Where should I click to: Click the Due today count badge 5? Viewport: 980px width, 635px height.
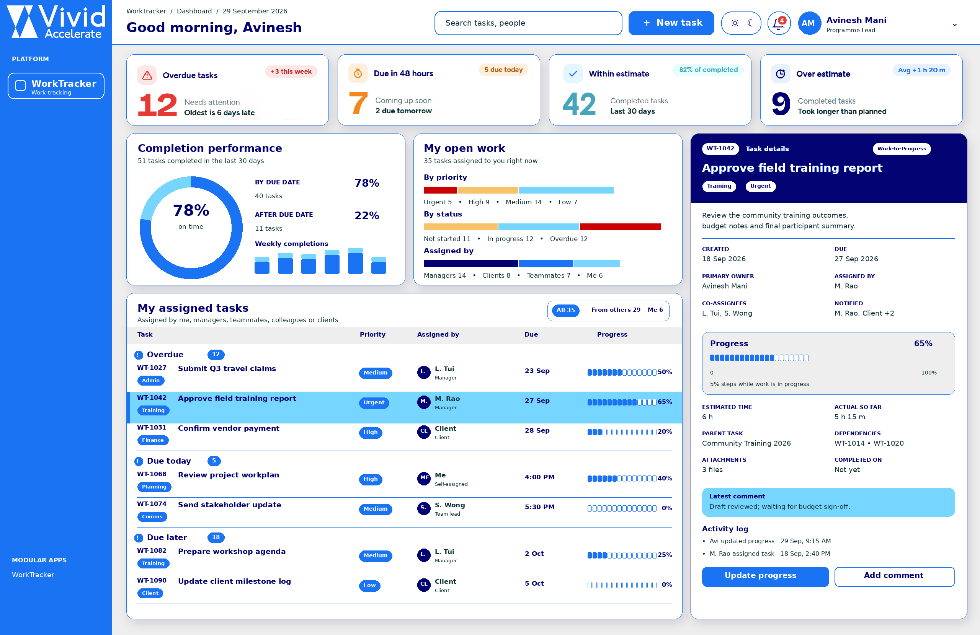pos(214,461)
